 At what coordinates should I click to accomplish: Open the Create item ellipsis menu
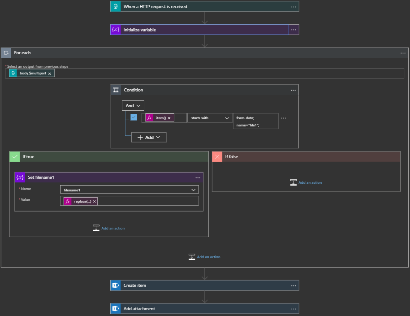coord(293,286)
